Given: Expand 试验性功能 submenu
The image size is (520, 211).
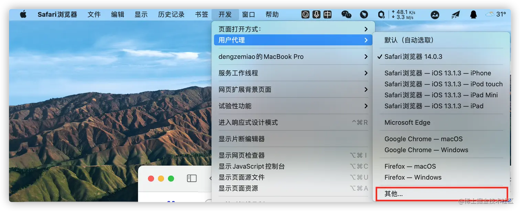Looking at the screenshot, I should (293, 106).
